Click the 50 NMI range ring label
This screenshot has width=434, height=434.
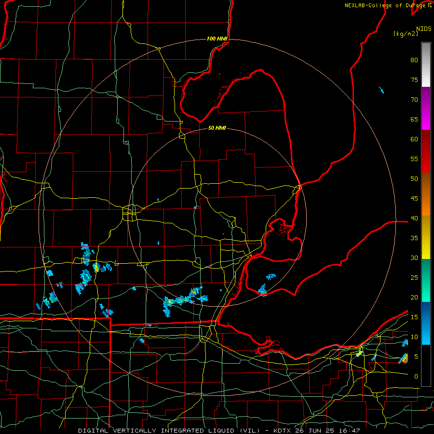[217, 128]
